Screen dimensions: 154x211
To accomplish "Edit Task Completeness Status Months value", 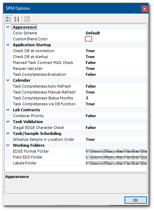I will [x=116, y=98].
